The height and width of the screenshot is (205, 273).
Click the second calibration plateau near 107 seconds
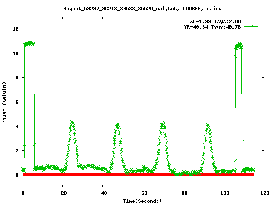pos(239,46)
